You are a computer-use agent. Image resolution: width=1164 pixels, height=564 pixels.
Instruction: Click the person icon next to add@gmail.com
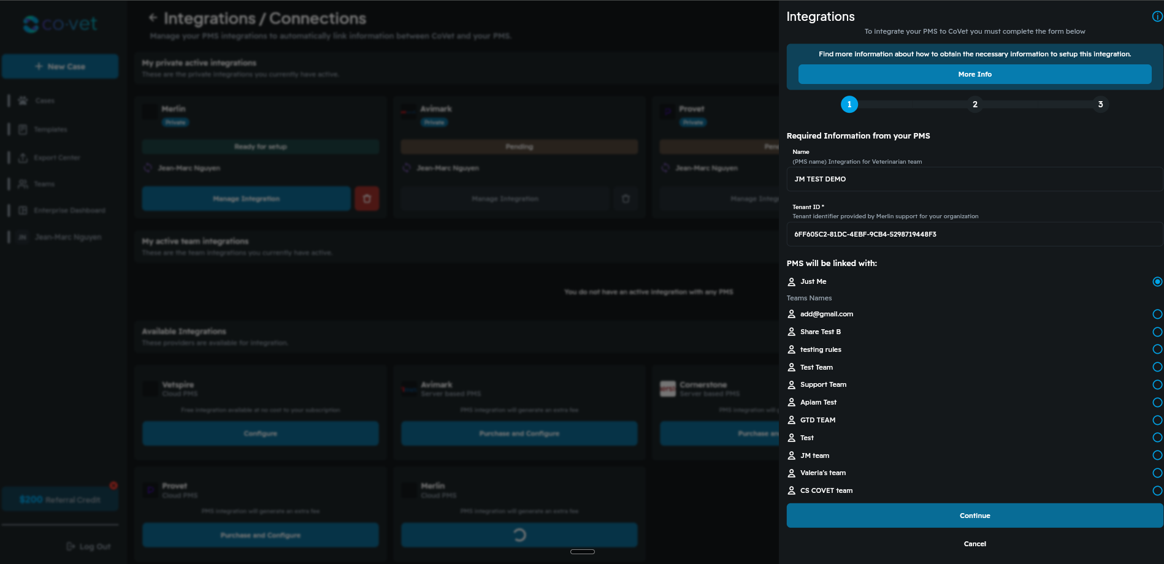click(792, 314)
